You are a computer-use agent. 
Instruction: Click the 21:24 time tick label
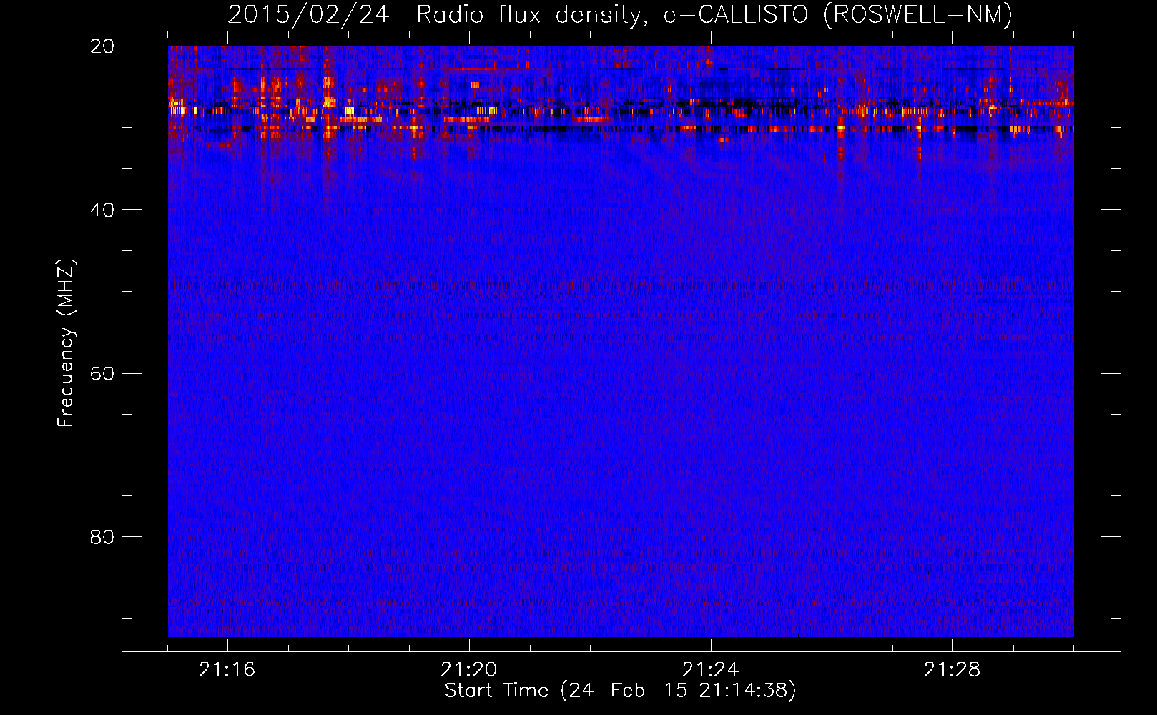(x=711, y=669)
